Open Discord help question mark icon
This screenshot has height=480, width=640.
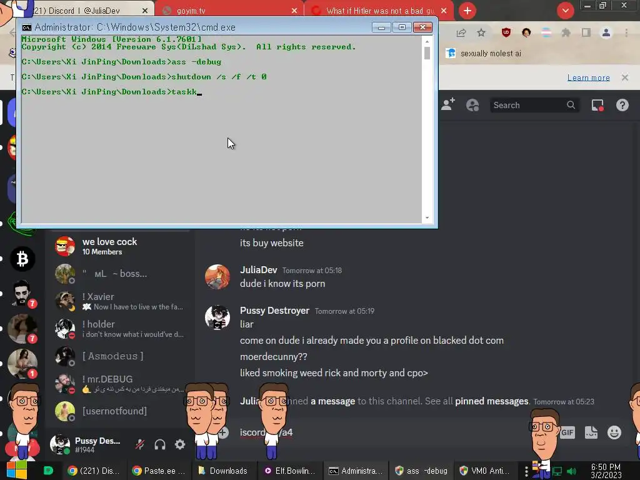(x=622, y=105)
